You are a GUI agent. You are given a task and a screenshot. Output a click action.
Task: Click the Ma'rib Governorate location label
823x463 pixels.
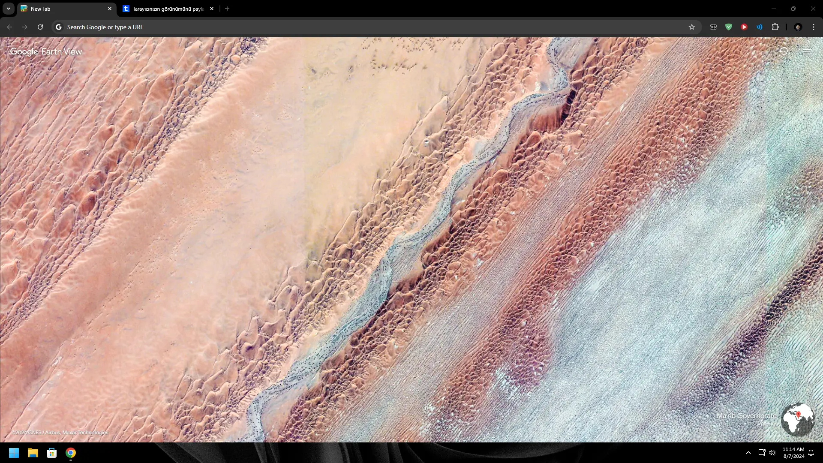point(747,416)
